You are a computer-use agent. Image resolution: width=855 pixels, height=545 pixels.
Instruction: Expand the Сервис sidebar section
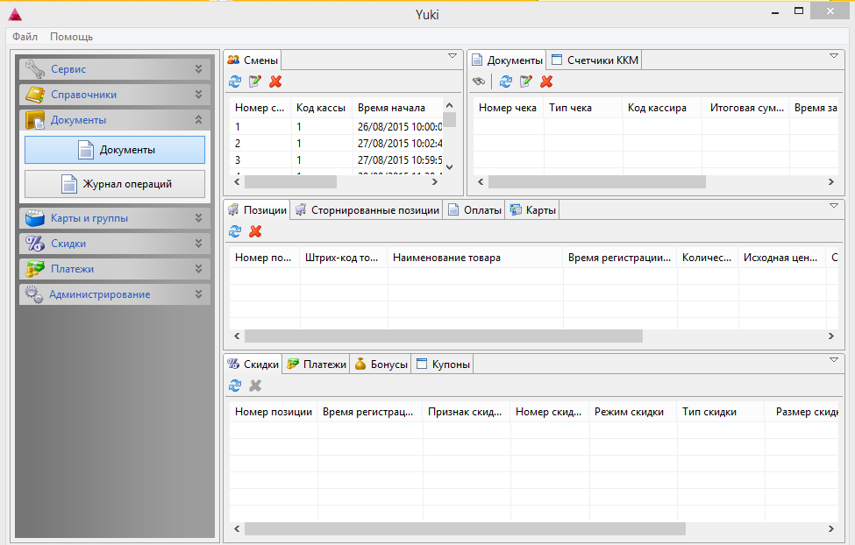click(198, 69)
